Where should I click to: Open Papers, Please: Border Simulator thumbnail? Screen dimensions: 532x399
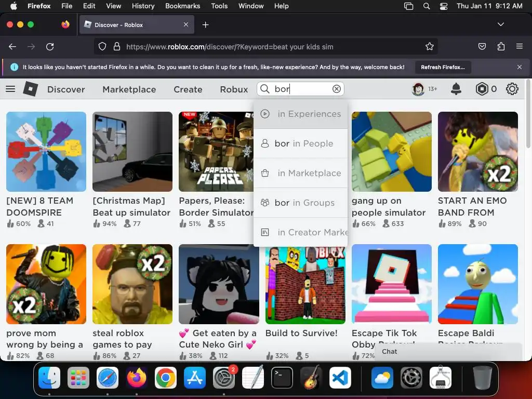[216, 152]
